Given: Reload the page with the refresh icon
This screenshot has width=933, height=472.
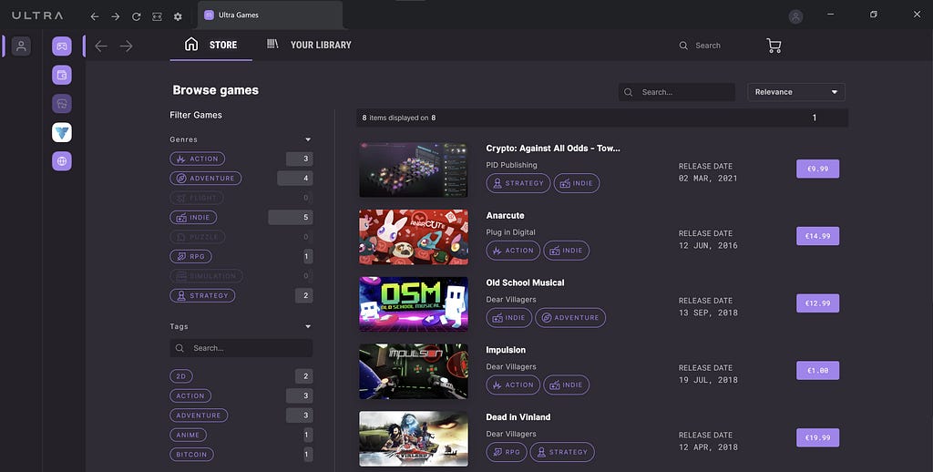Looking at the screenshot, I should (x=137, y=16).
